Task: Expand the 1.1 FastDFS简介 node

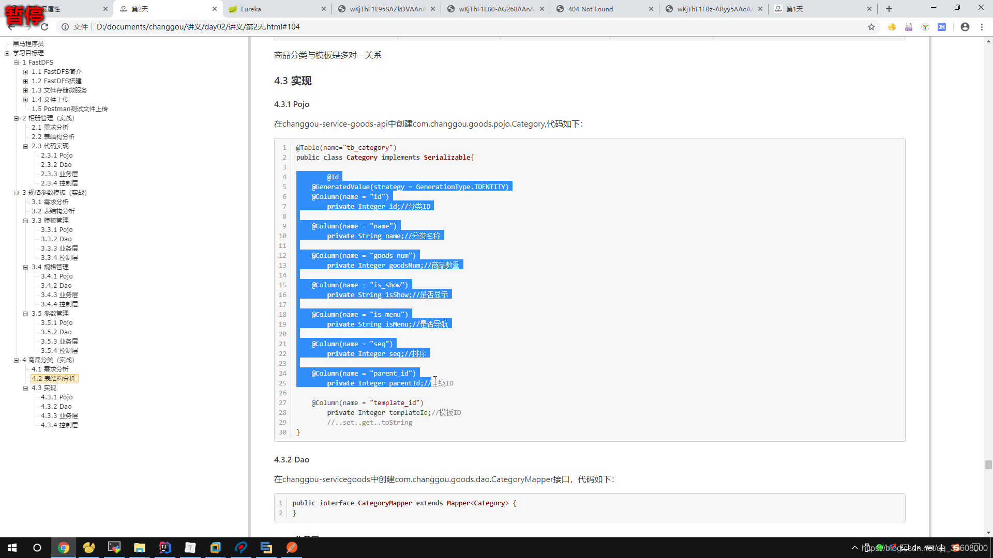Action: pos(25,72)
